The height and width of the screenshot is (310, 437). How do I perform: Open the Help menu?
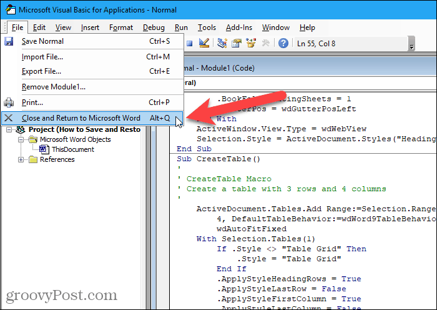point(307,27)
